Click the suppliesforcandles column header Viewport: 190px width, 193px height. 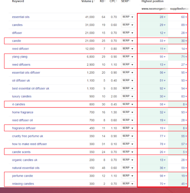point(179,9)
